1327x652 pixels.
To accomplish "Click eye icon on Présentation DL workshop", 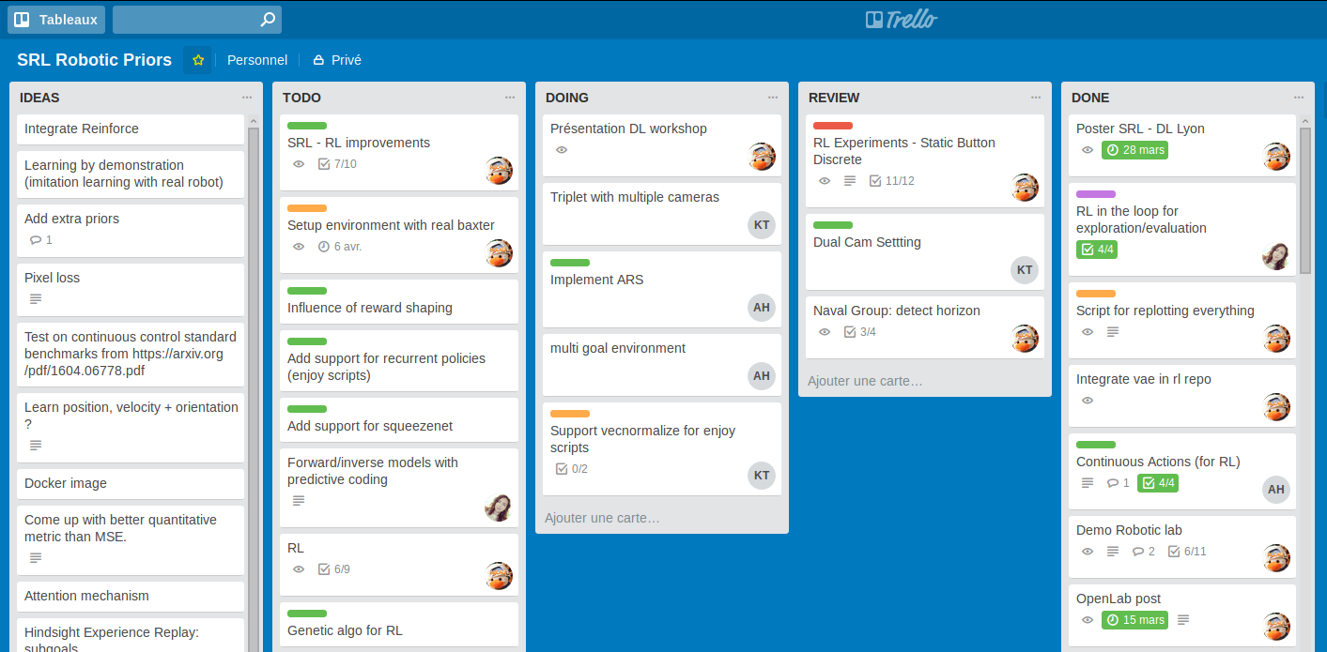I will coord(562,150).
